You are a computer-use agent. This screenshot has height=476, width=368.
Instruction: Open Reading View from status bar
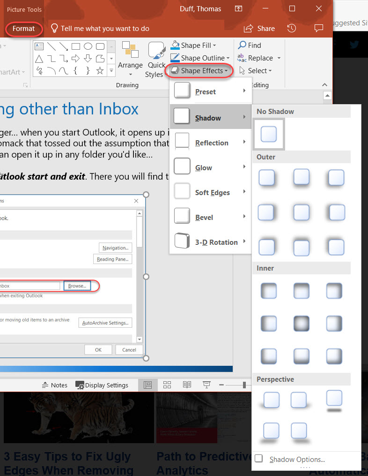click(x=187, y=385)
